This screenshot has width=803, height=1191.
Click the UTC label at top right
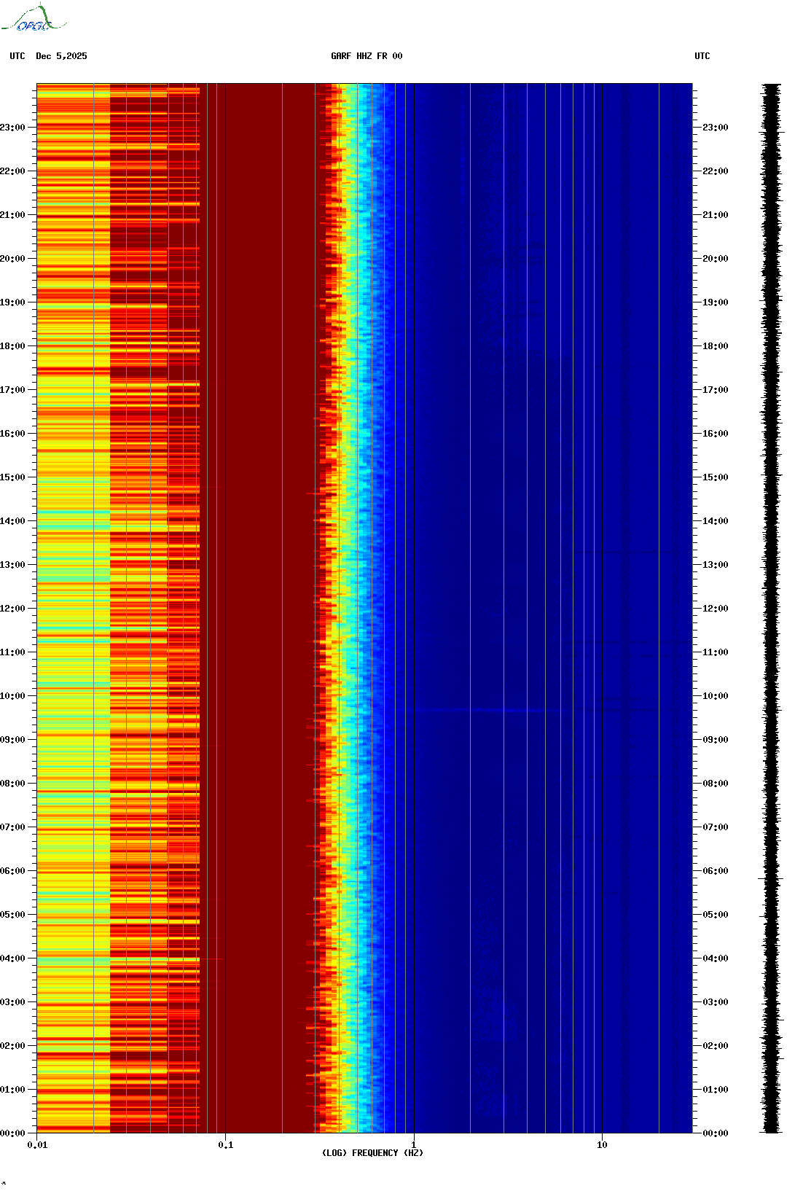(702, 56)
